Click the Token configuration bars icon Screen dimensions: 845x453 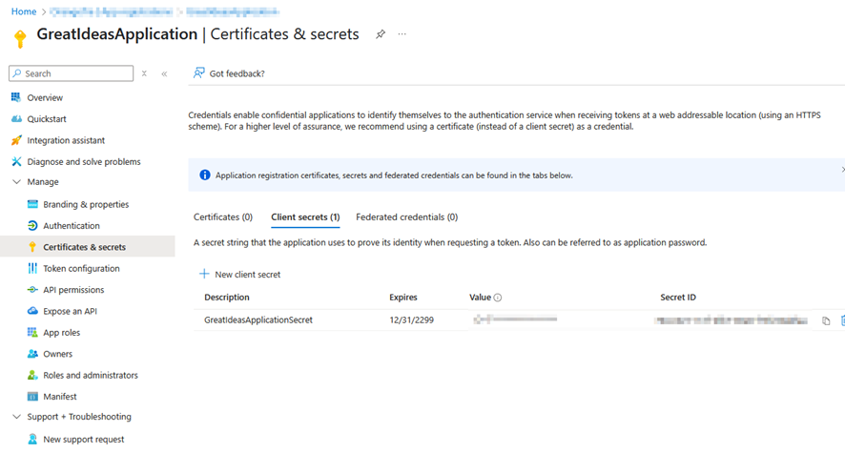(x=32, y=268)
